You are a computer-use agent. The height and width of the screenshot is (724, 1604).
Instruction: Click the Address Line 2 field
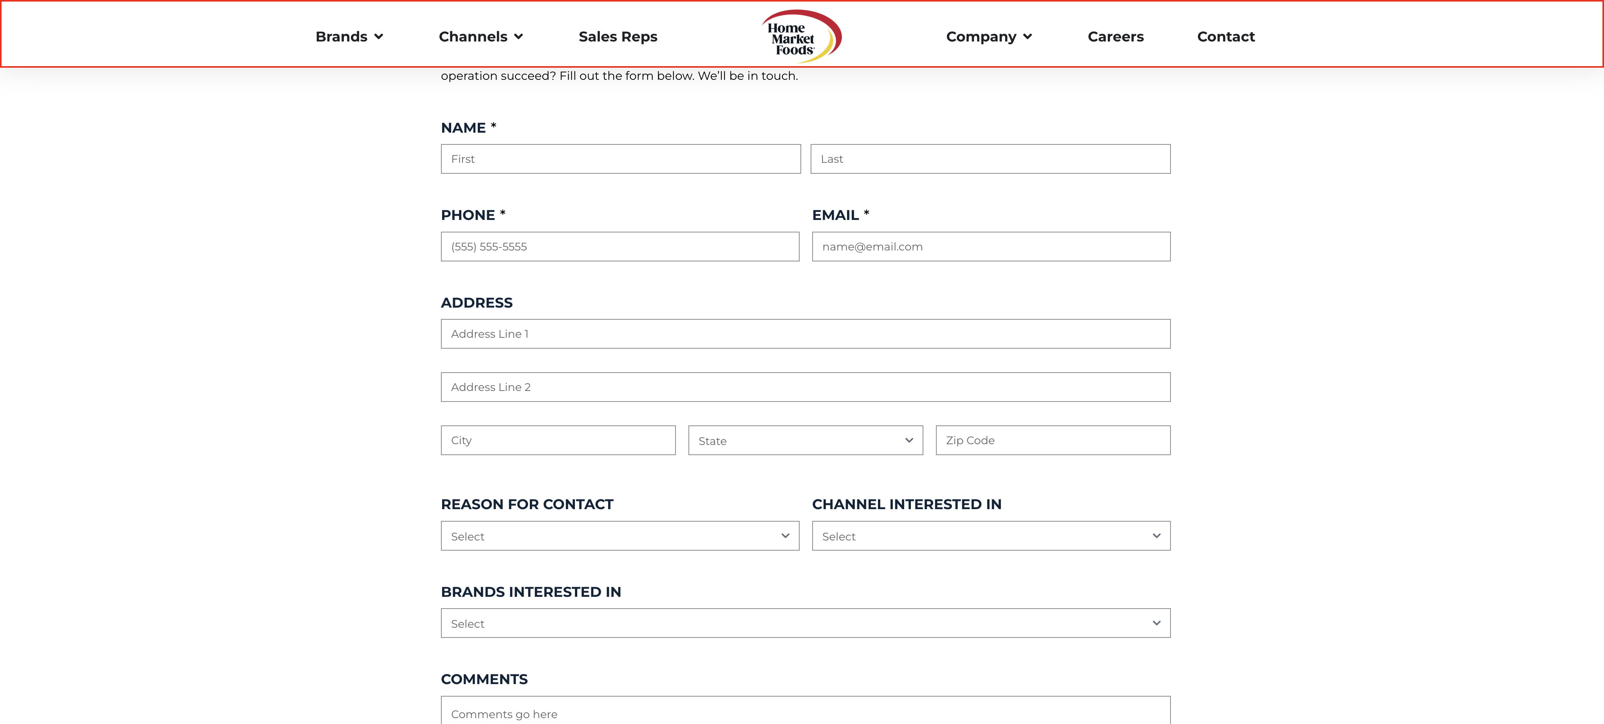804,387
